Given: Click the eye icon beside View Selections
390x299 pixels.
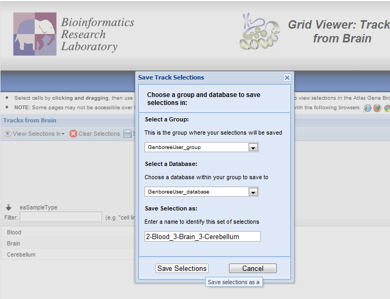Looking at the screenshot, I should (x=7, y=134).
